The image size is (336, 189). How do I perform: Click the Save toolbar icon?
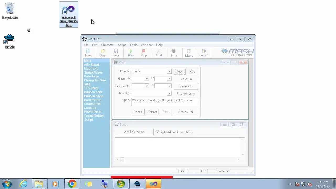pyautogui.click(x=116, y=53)
